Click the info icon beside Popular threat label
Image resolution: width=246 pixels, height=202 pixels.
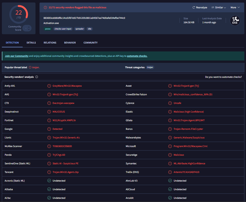click(x=30, y=67)
